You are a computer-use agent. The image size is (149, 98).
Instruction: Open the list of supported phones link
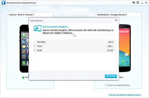pyautogui.click(x=125, y=95)
